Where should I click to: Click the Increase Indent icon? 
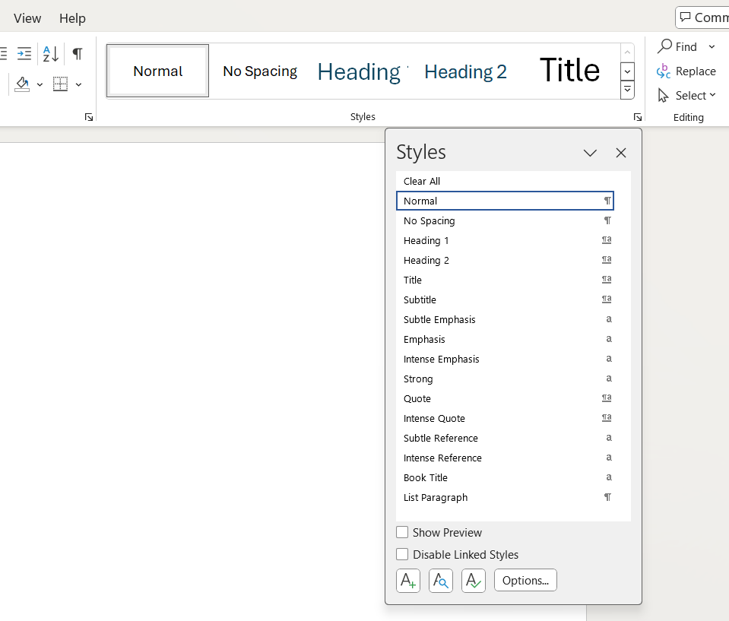click(24, 54)
